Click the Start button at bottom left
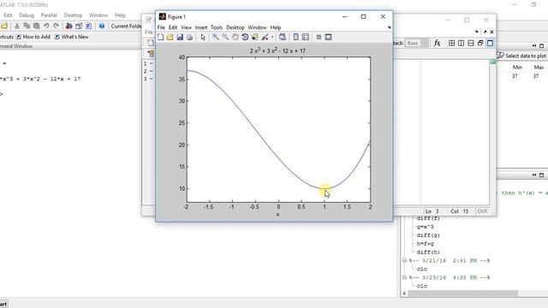The image size is (548, 308). (3, 305)
